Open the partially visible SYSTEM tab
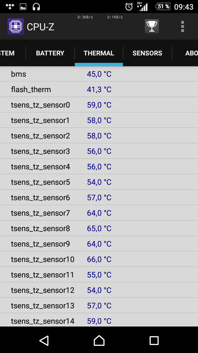The image size is (198, 353). click(7, 53)
